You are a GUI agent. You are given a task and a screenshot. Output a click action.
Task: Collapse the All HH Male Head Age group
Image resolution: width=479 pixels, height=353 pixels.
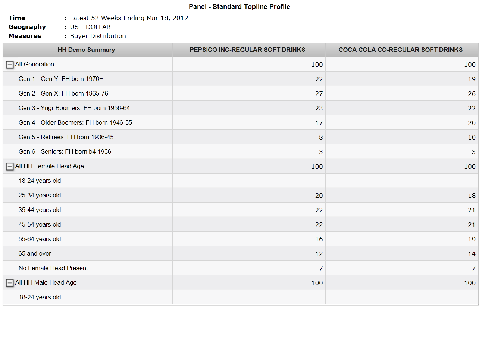coord(10,283)
